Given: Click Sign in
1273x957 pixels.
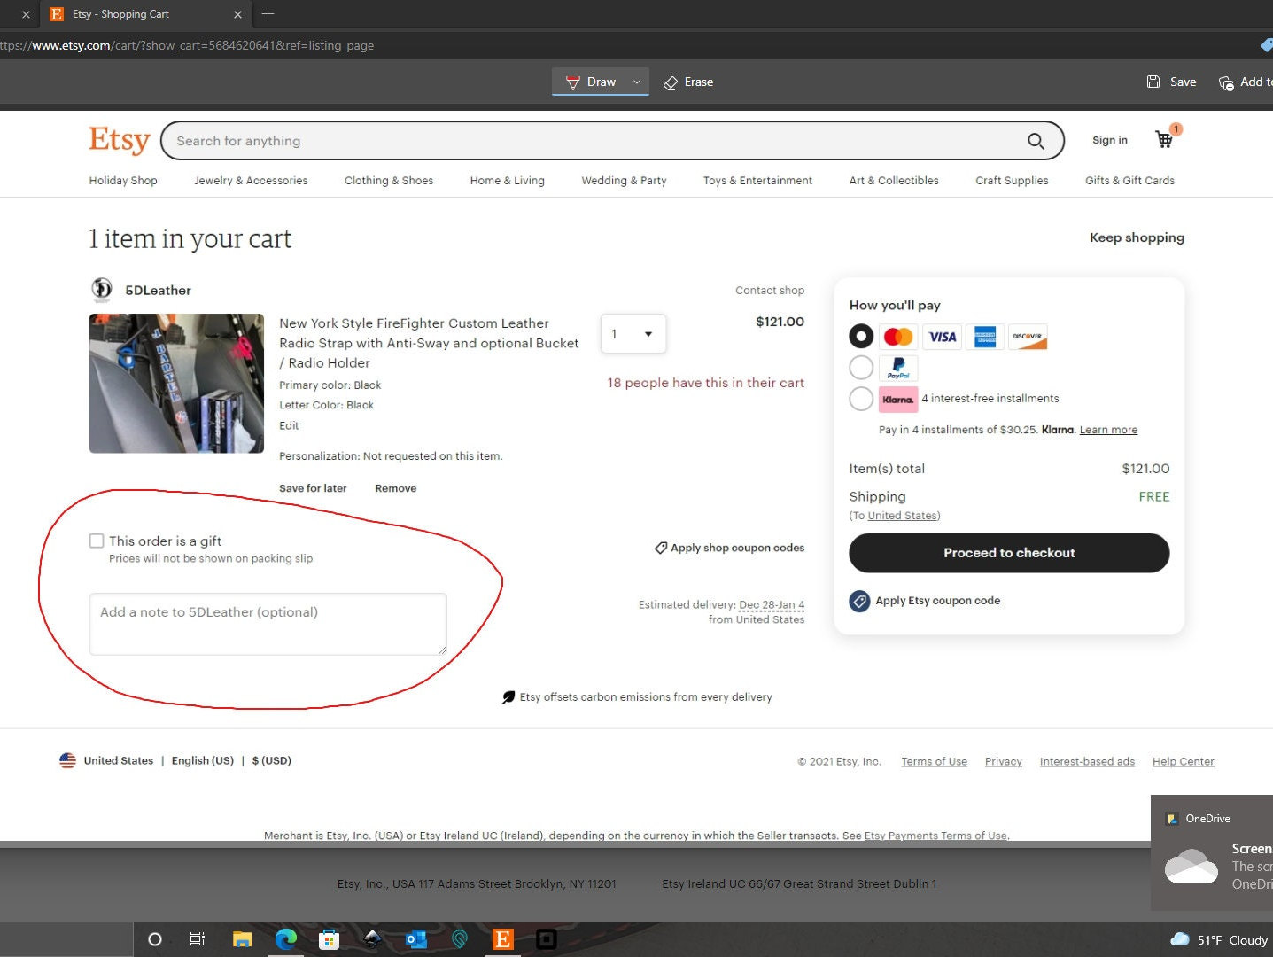Looking at the screenshot, I should 1110,140.
